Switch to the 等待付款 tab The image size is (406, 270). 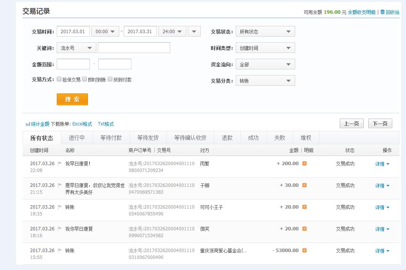click(111, 138)
